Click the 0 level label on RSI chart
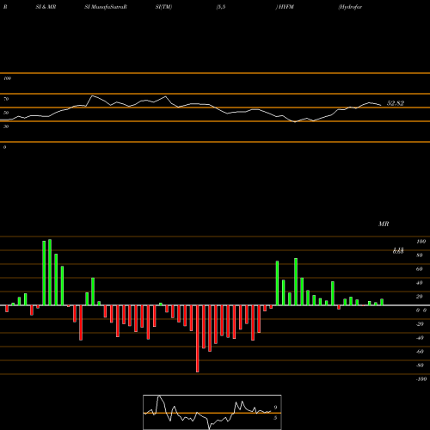 click(x=4, y=147)
